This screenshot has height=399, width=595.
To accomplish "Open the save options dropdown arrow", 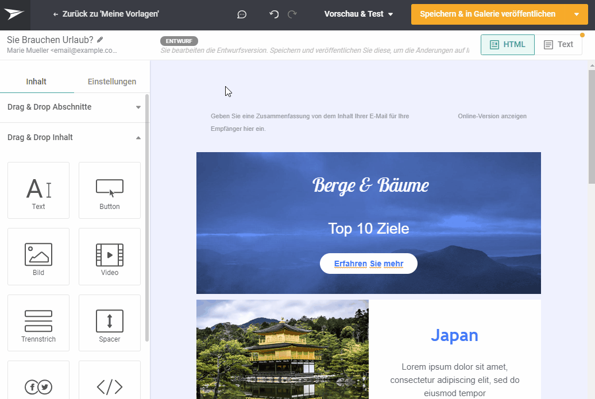I will pyautogui.click(x=577, y=14).
